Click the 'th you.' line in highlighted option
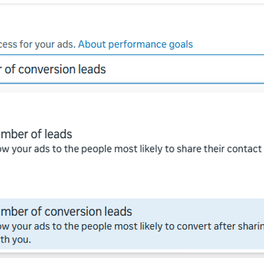The width and height of the screenshot is (264, 258). click(15, 240)
